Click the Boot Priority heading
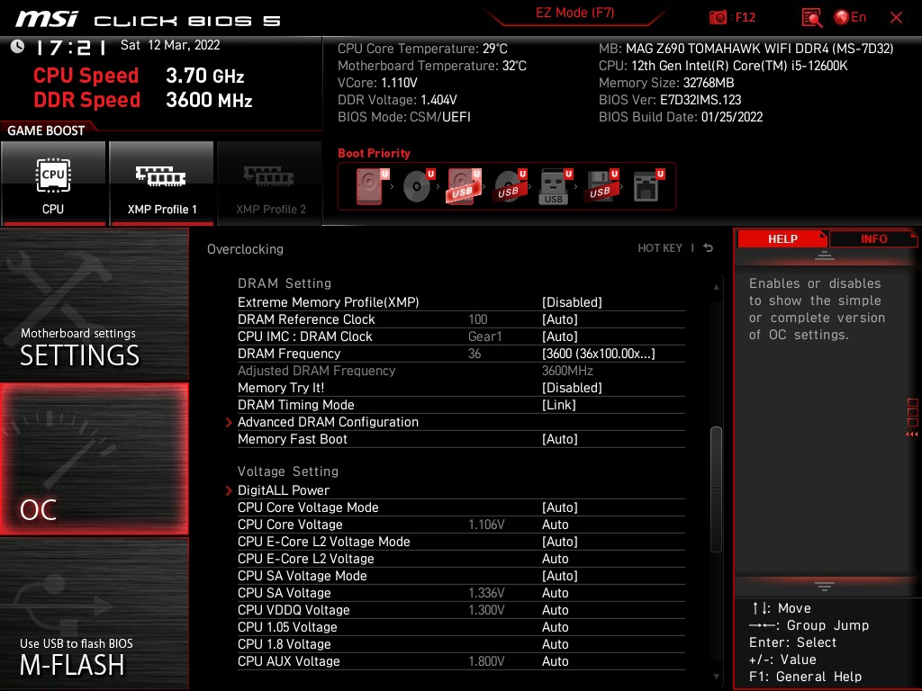The width and height of the screenshot is (922, 691). tap(374, 153)
